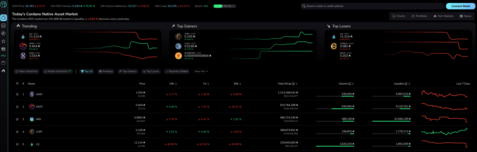Open the Token Watchlist

[x=26, y=71]
